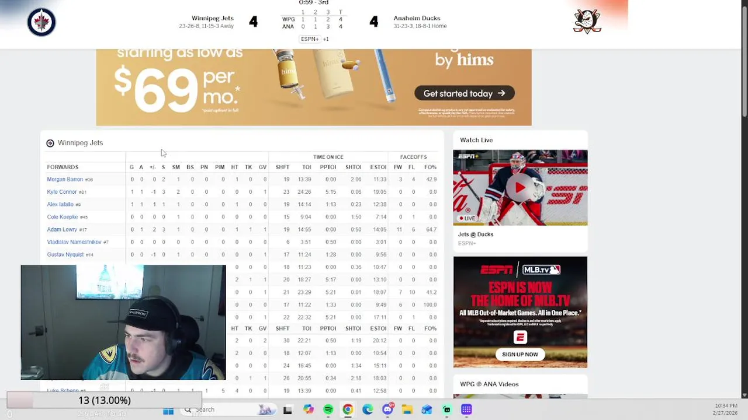Click the small Jets icon beside team heading

[50, 143]
